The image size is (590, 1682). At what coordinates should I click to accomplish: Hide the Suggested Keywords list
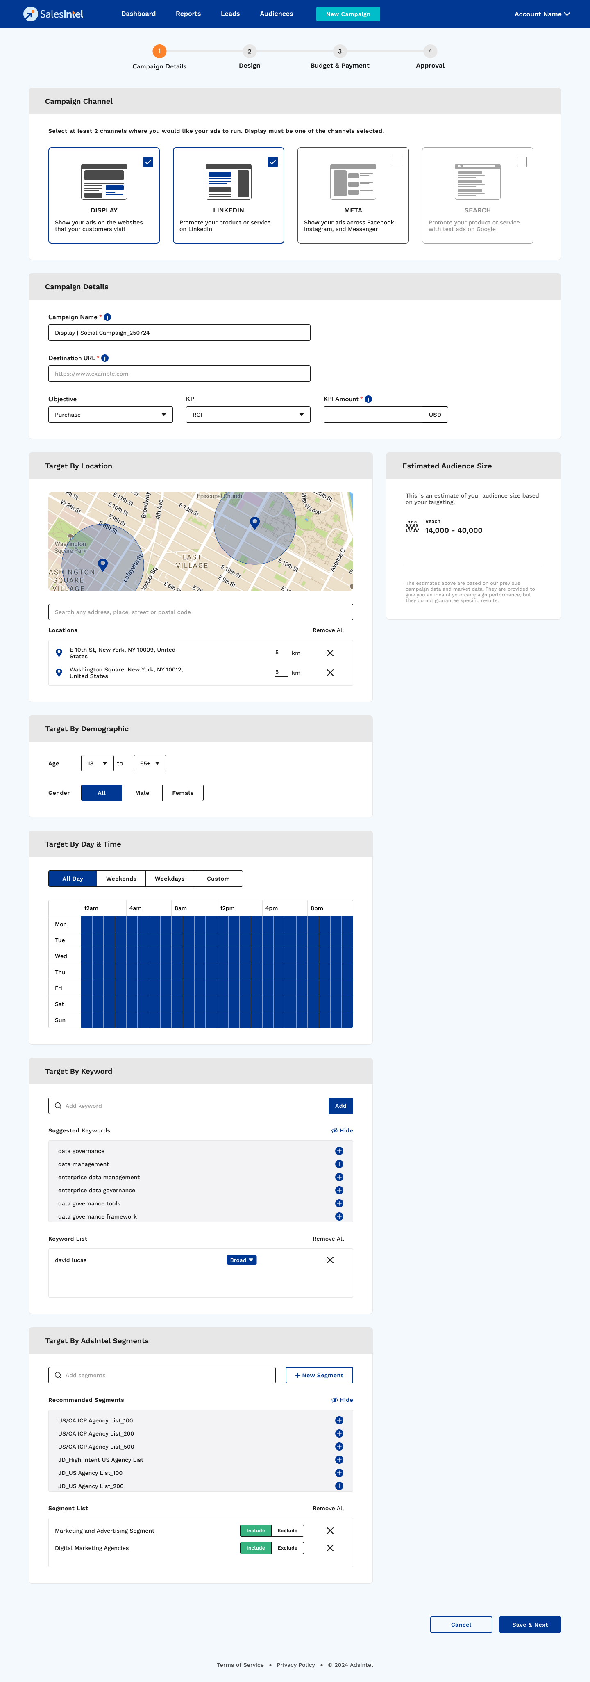pos(342,1131)
